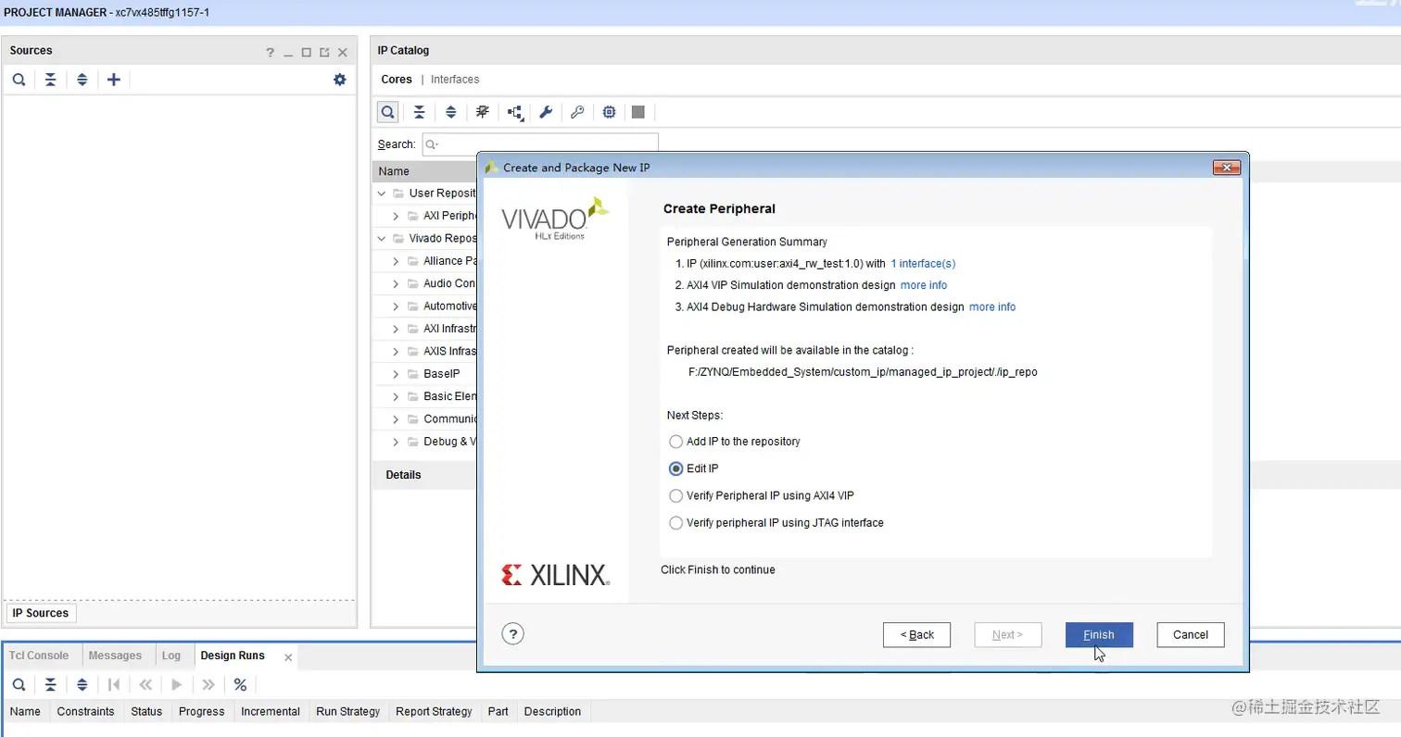
Task: Click the dialog help question mark button
Action: pos(513,634)
